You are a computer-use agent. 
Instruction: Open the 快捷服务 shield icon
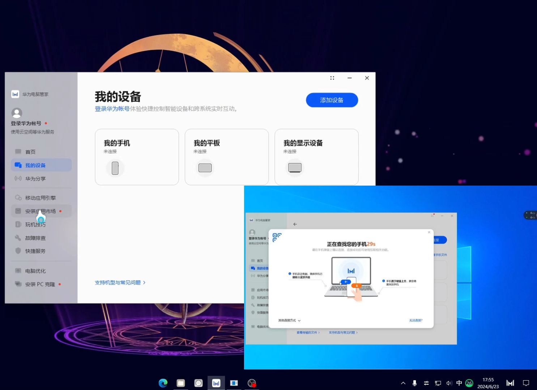tap(18, 251)
